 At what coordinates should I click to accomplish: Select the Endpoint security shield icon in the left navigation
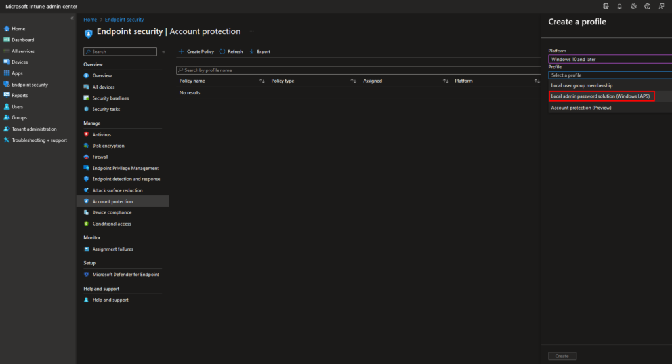7,85
